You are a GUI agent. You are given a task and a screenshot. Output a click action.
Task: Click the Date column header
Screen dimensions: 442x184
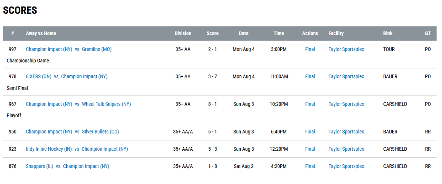(x=244, y=33)
